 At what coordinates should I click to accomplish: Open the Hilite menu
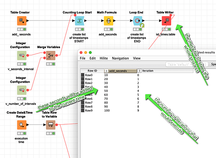[104, 58]
